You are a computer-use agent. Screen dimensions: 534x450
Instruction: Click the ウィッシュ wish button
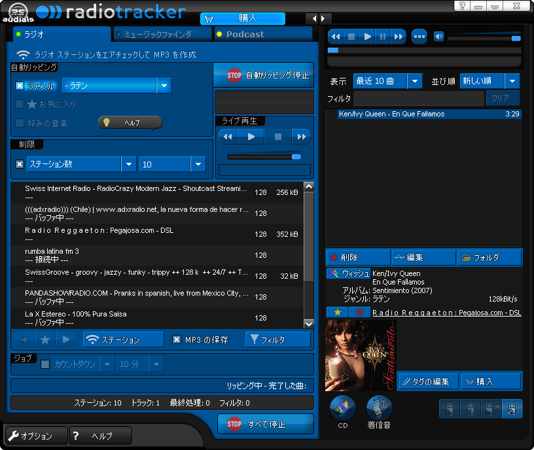[x=348, y=273]
